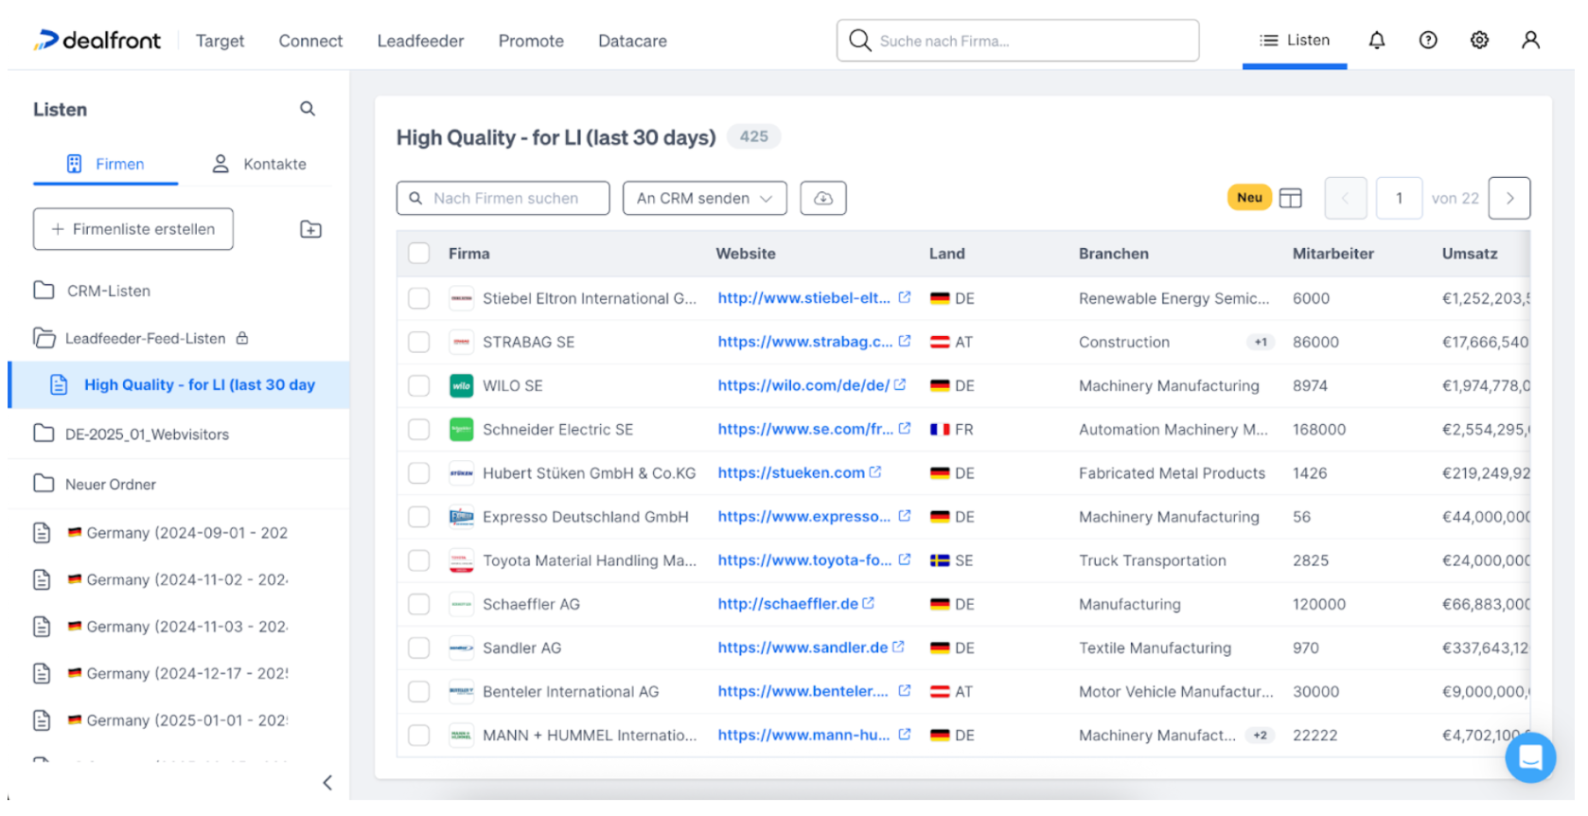The height and width of the screenshot is (816, 1588).
Task: Open the https://www.toyota-fo... website link
Action: click(x=804, y=559)
